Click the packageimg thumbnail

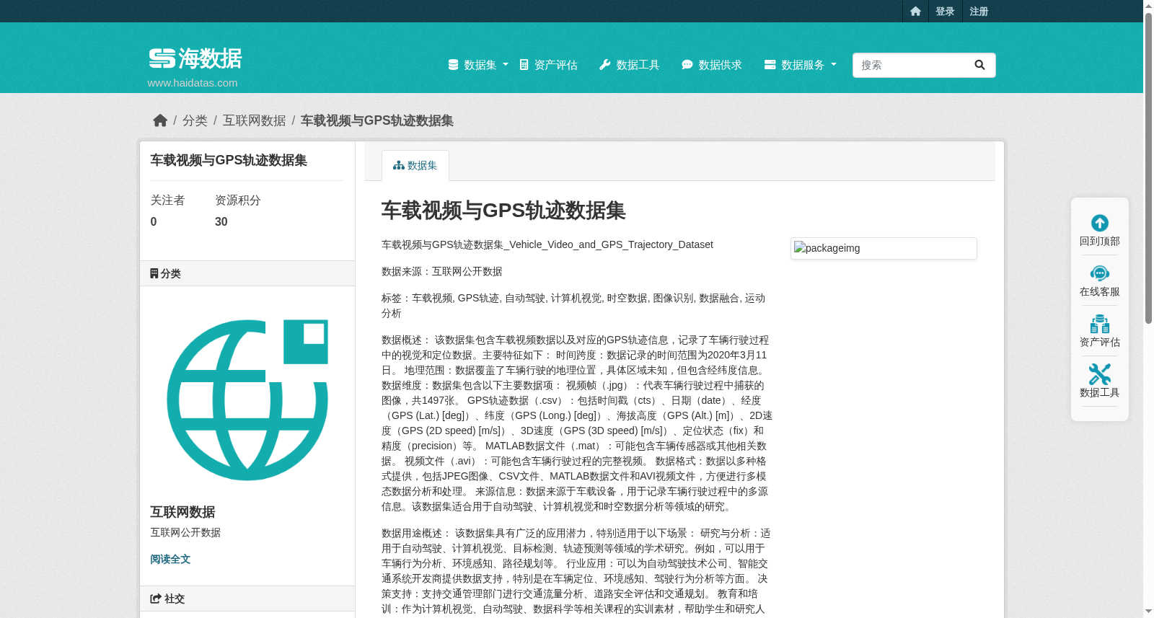click(x=884, y=248)
